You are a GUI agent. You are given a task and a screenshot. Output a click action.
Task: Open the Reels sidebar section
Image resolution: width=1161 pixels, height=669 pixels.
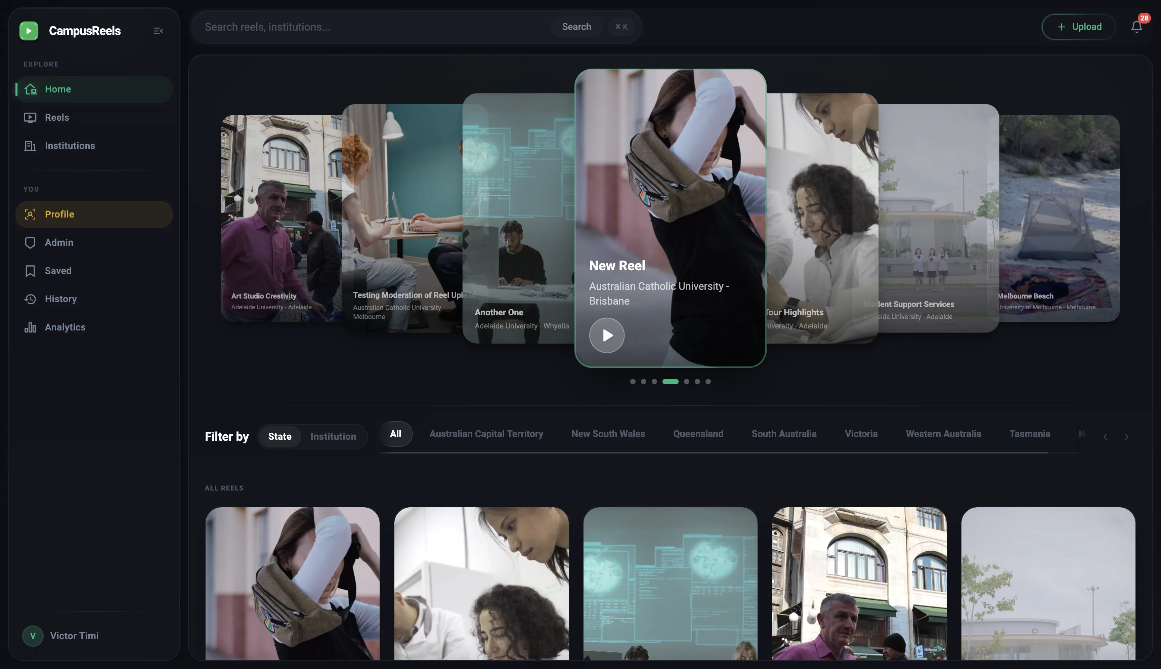click(x=57, y=117)
